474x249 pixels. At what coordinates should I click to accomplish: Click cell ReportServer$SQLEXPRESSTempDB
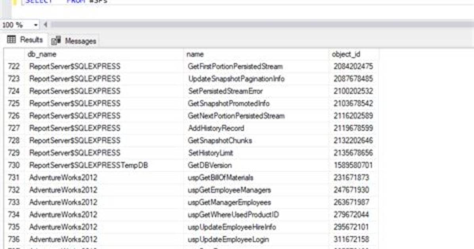[104, 165]
